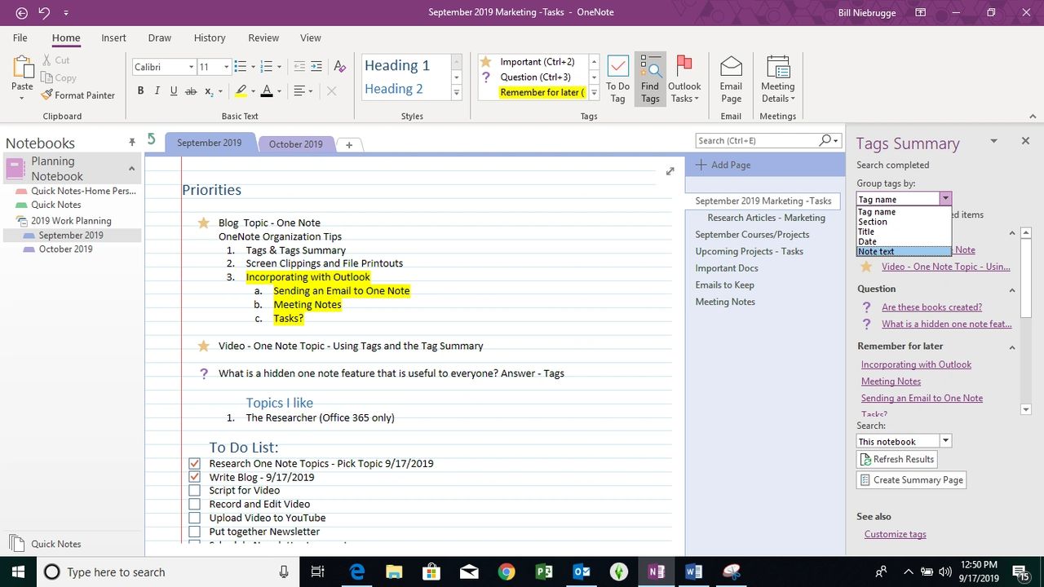Select Note text in group-by list
The height and width of the screenshot is (587, 1044).
coord(876,252)
